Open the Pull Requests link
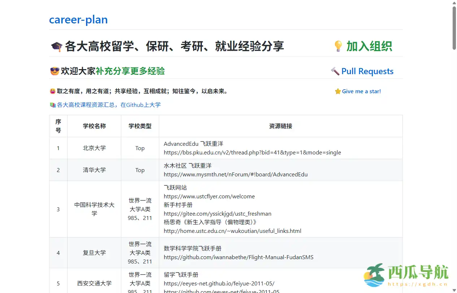 tap(367, 71)
